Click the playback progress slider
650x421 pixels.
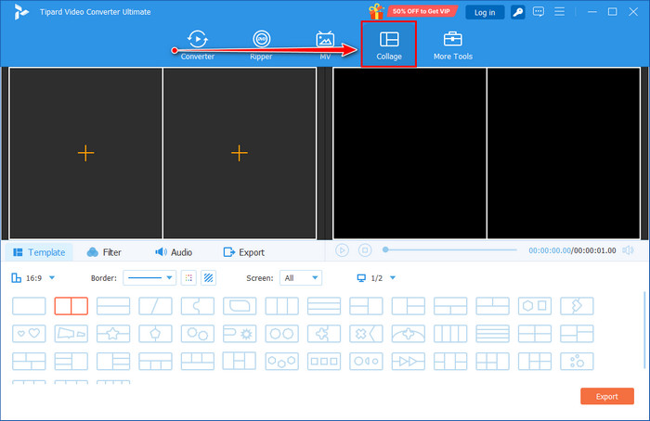tap(449, 250)
